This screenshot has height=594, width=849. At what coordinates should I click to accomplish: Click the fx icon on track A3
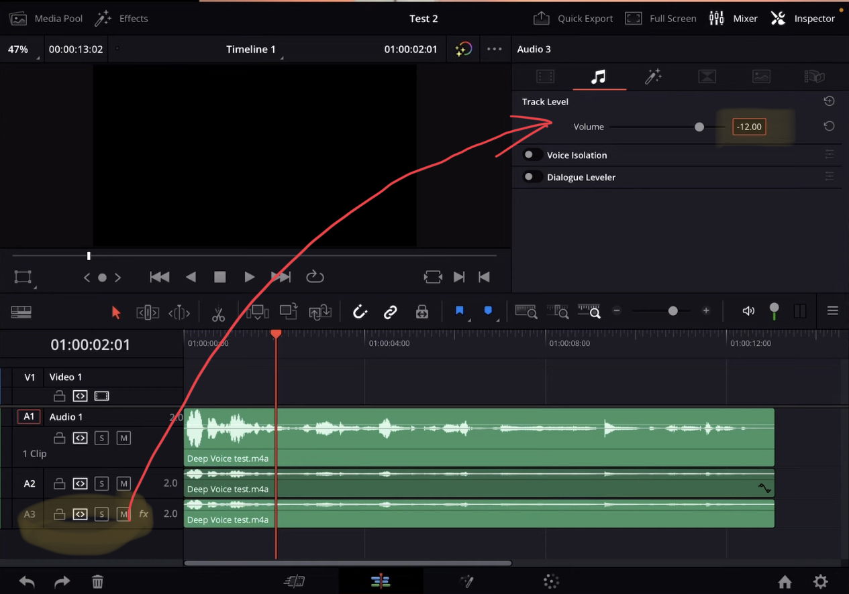pyautogui.click(x=143, y=514)
